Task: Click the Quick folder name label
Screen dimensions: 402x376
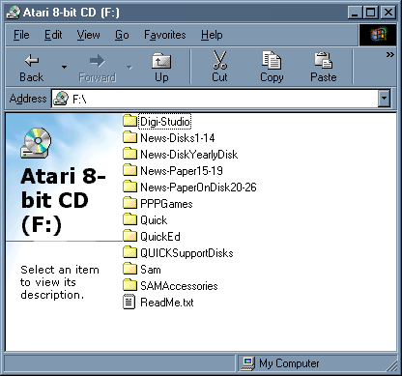Action: point(154,220)
